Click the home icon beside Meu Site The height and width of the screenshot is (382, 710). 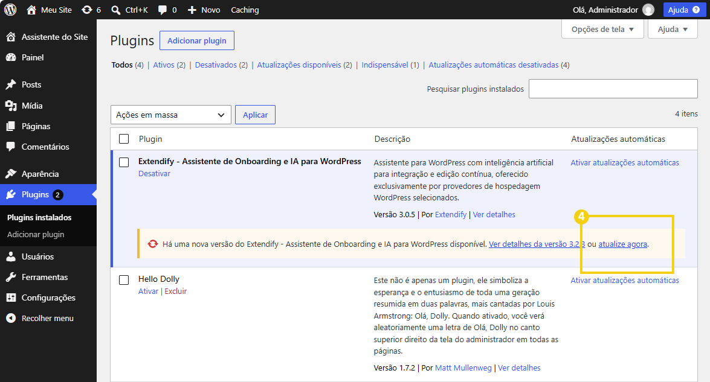pos(31,10)
